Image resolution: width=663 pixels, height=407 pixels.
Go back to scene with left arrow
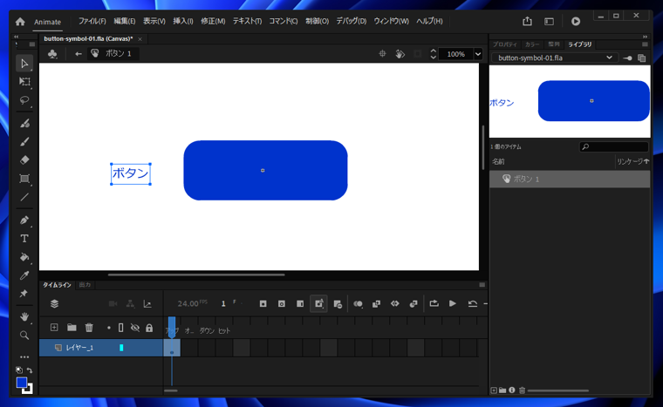point(79,54)
